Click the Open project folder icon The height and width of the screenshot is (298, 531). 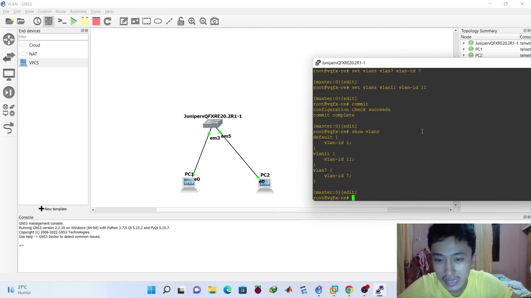(21, 21)
